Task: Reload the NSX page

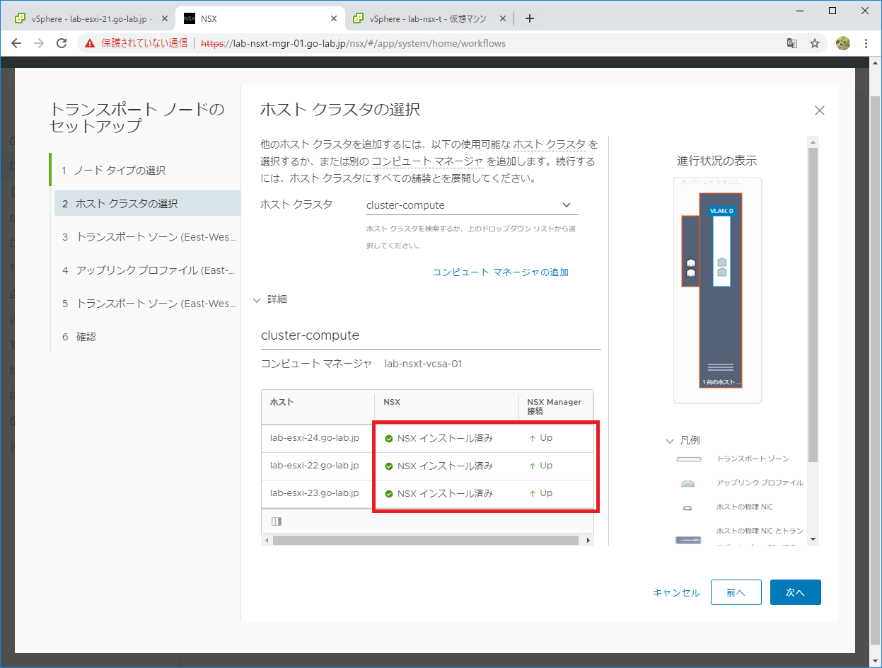Action: pos(62,43)
